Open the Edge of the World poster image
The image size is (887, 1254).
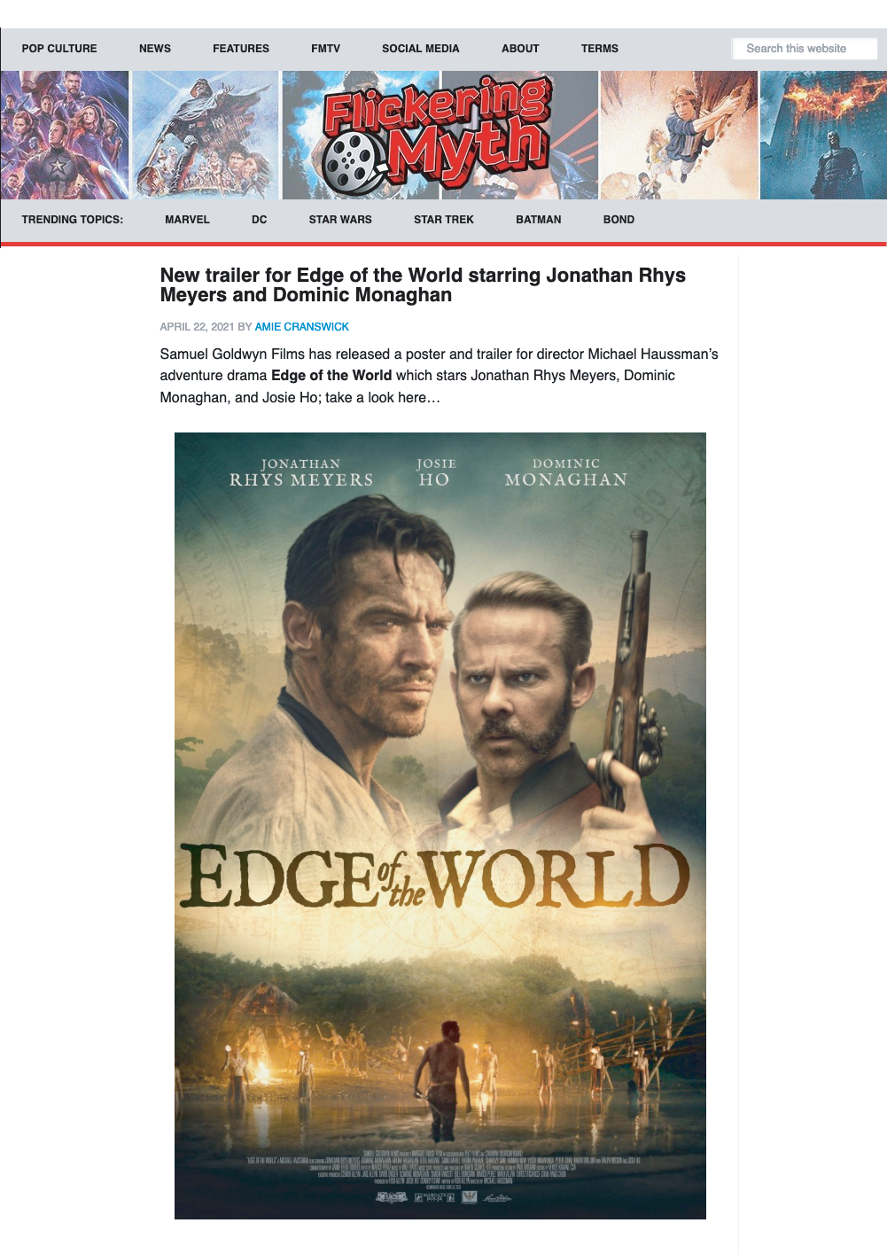pos(440,826)
